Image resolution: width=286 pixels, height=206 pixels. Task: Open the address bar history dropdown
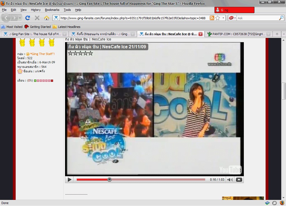click(223, 18)
